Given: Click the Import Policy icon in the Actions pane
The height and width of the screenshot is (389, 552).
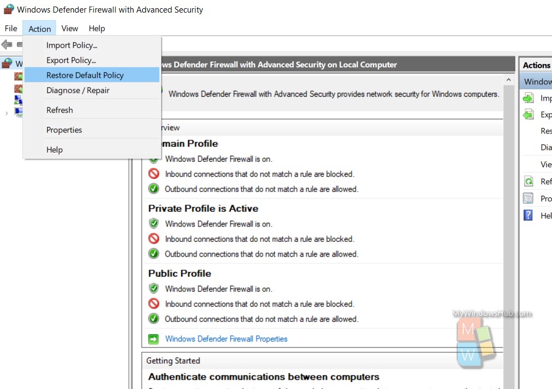Looking at the screenshot, I should (x=528, y=98).
